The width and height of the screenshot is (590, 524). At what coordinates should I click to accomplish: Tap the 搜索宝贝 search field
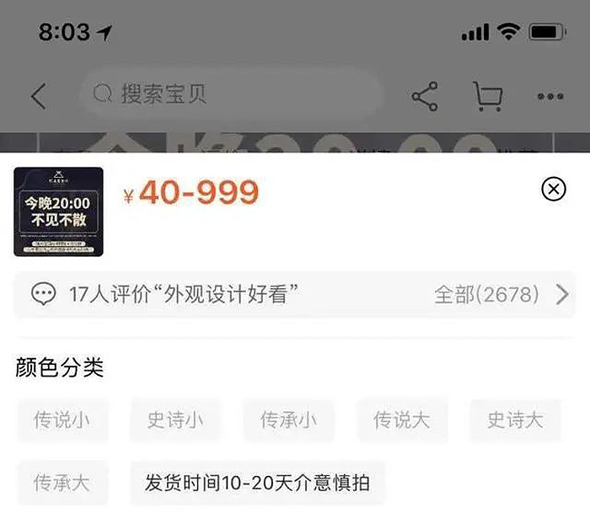(232, 94)
